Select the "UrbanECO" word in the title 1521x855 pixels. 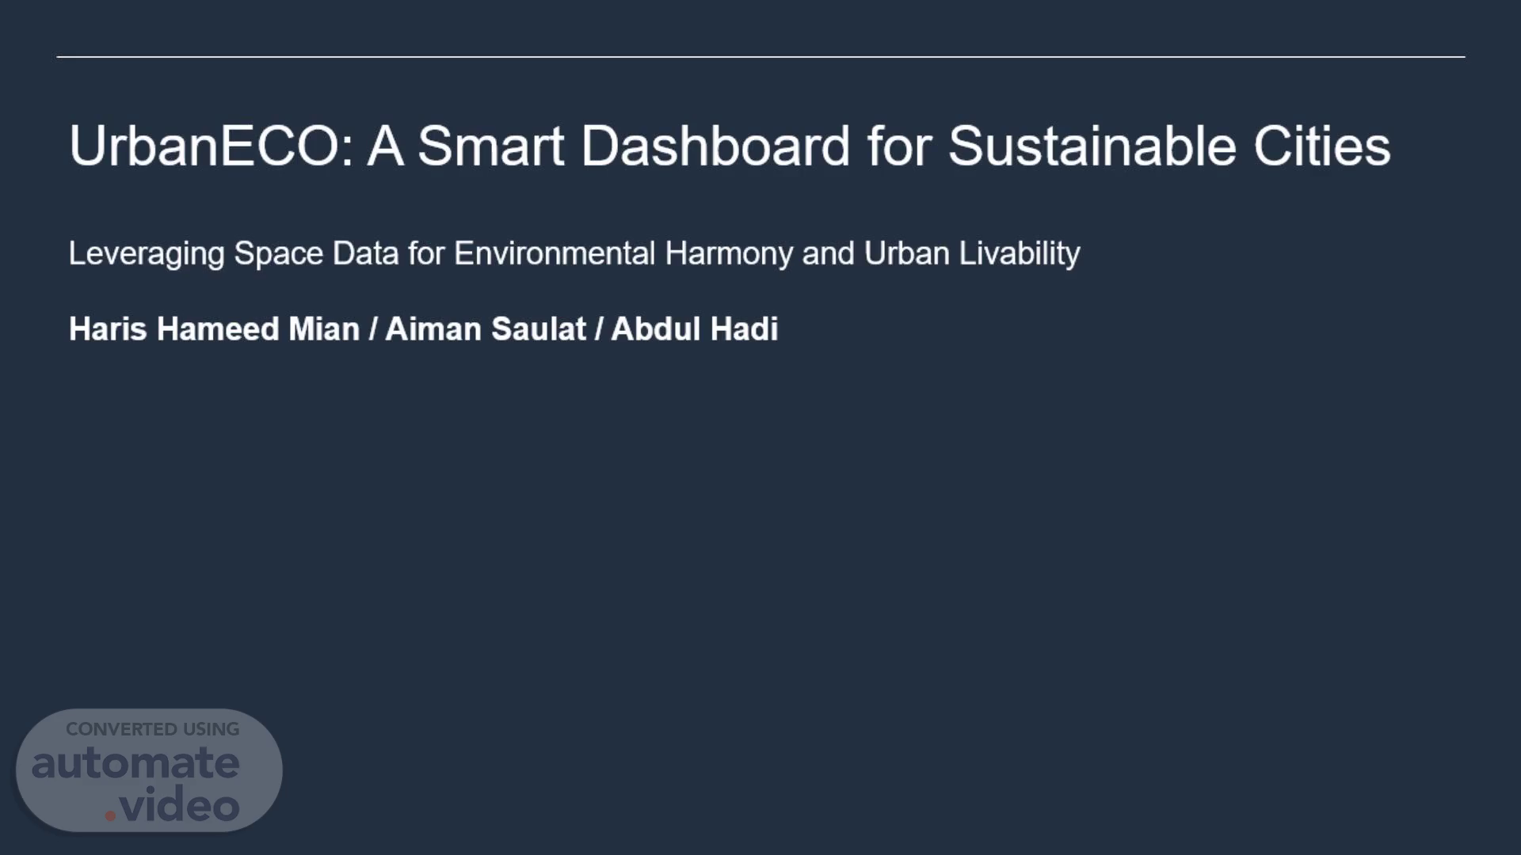click(206, 146)
